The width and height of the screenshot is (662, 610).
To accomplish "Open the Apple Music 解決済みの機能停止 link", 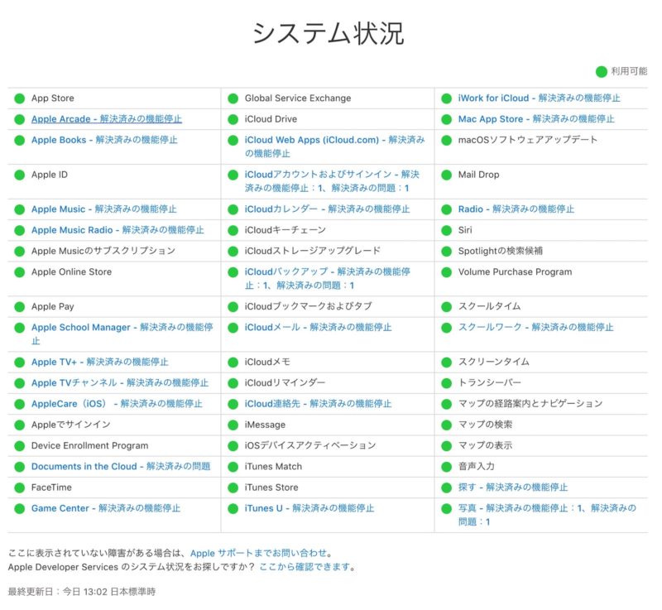I will pyautogui.click(x=106, y=209).
